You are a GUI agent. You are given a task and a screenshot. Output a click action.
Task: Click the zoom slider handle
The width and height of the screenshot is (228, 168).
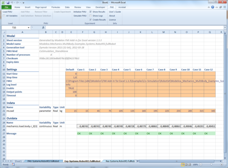(x=211, y=164)
